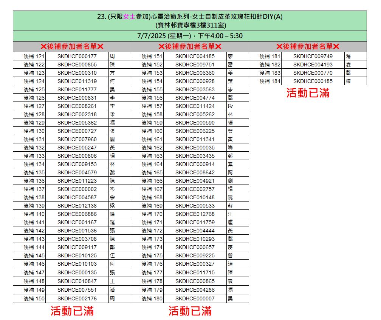Select cell SKDHCE000002

[77, 189]
